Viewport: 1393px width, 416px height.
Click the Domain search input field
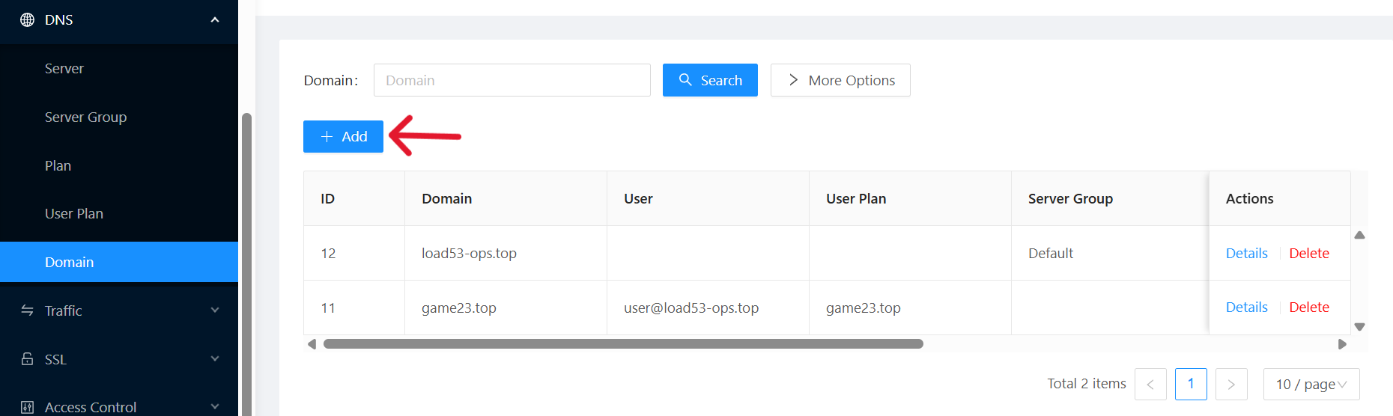[x=512, y=80]
